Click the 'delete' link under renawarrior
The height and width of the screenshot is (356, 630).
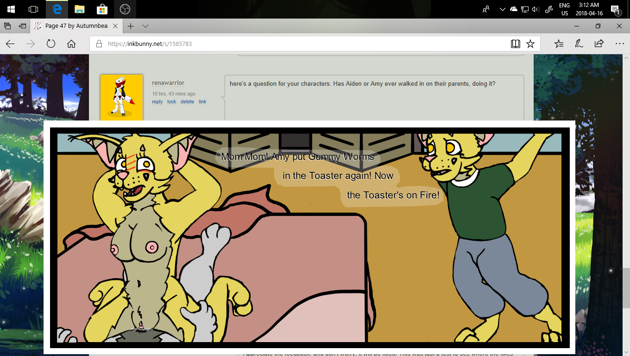188,102
